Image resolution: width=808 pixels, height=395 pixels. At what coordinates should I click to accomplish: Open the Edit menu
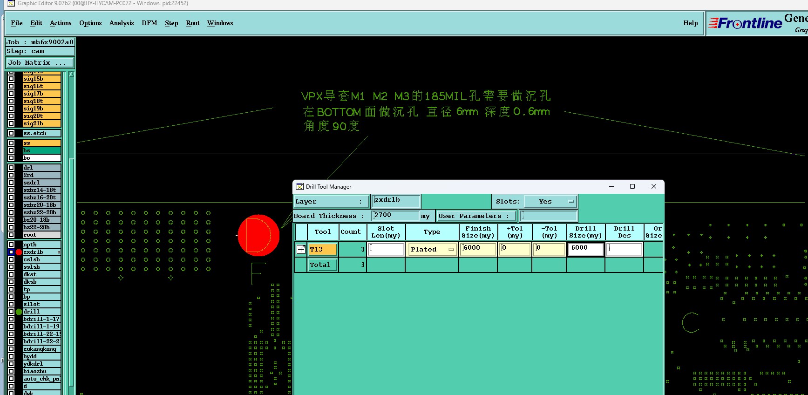coord(36,23)
